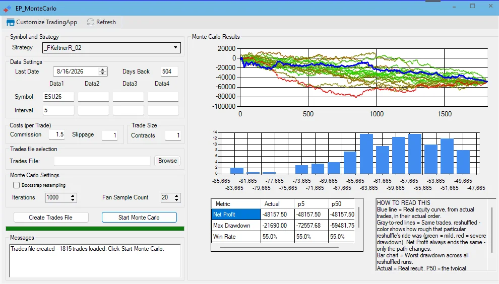
Task: Click the Commission field 1.5
Action: tap(56, 134)
